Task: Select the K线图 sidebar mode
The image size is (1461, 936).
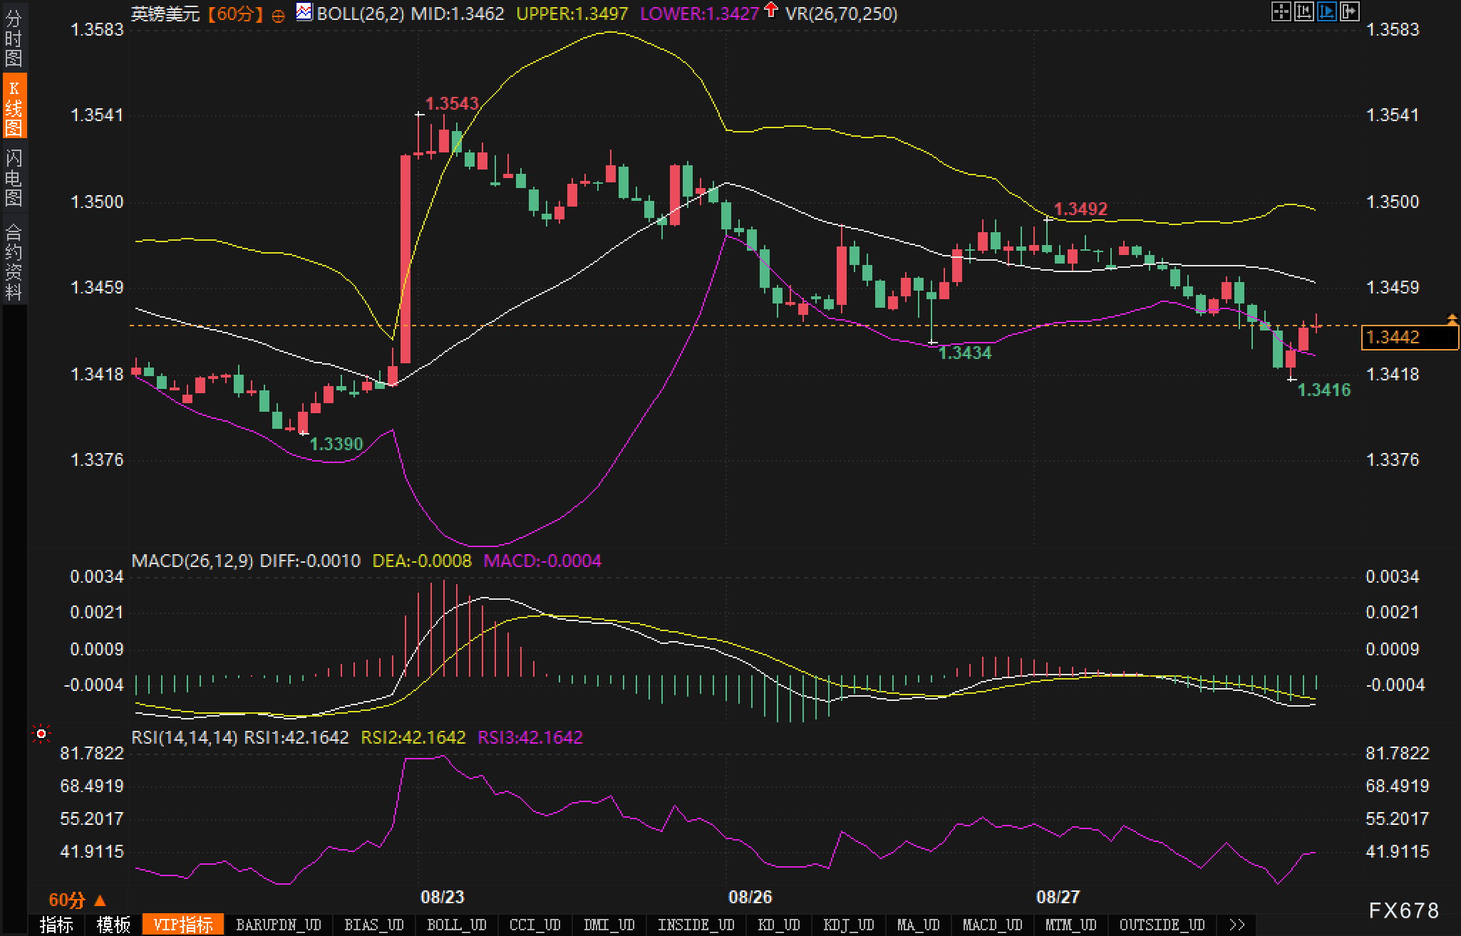Action: click(x=14, y=107)
